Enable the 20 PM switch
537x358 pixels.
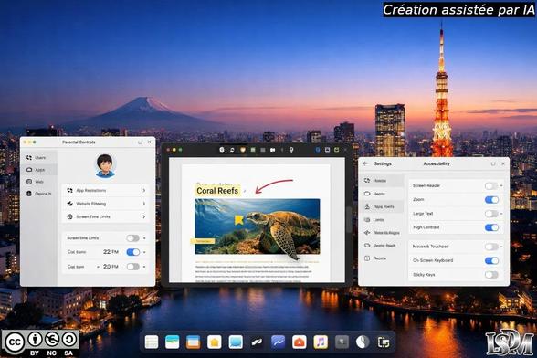(x=132, y=267)
